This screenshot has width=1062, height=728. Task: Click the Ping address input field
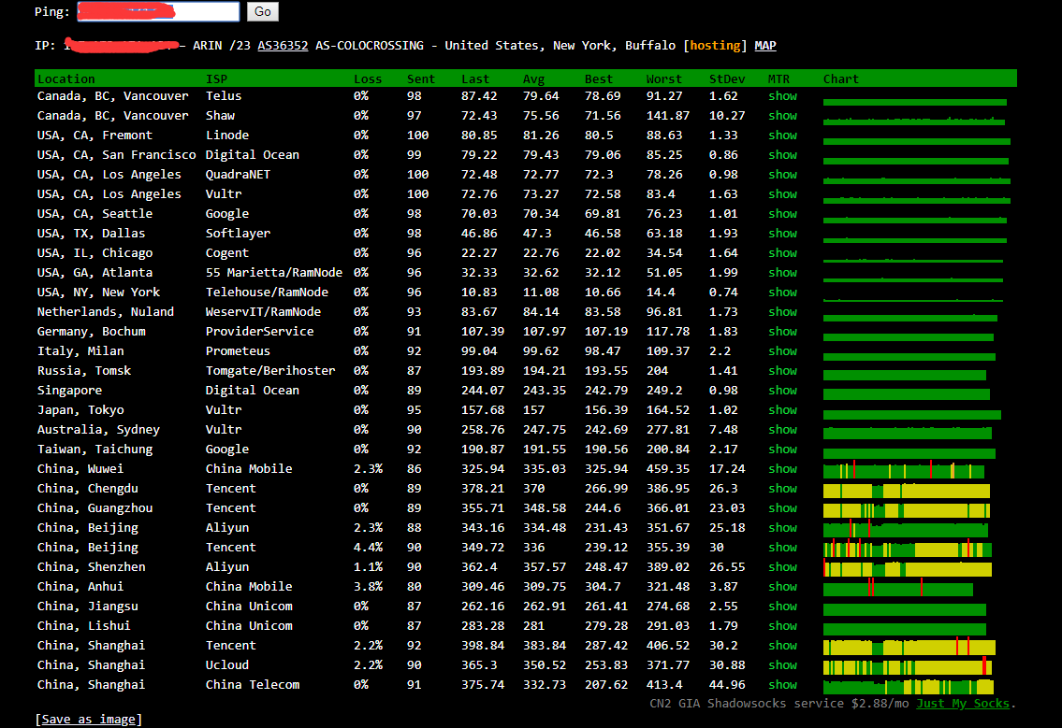pyautogui.click(x=157, y=12)
